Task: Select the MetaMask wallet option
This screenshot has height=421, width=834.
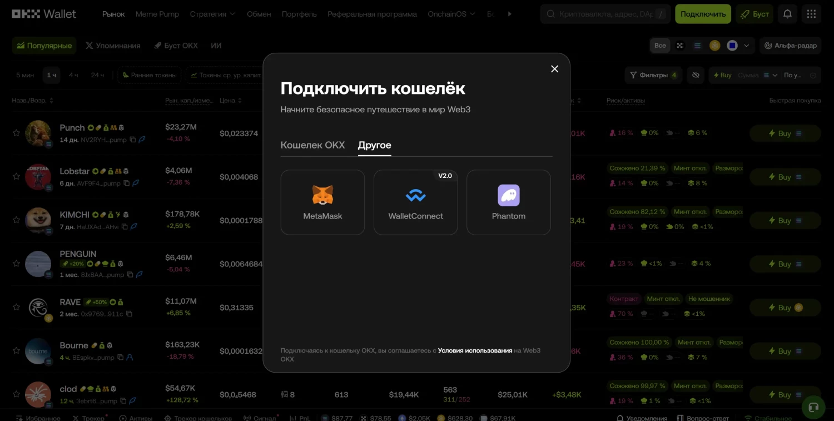Action: pyautogui.click(x=322, y=202)
